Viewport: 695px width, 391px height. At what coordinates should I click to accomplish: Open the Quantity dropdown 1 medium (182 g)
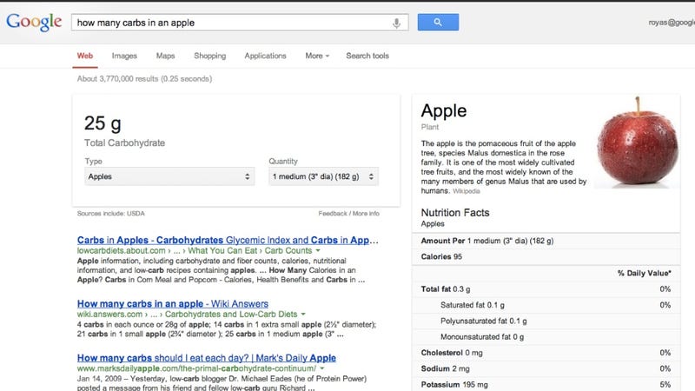tap(323, 176)
